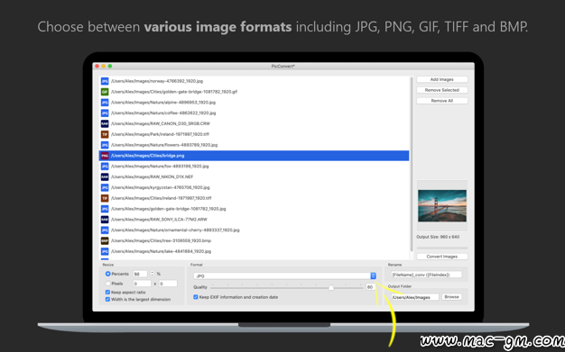The width and height of the screenshot is (565, 352).
Task: Click the Pixels width input field
Action: 142,284
